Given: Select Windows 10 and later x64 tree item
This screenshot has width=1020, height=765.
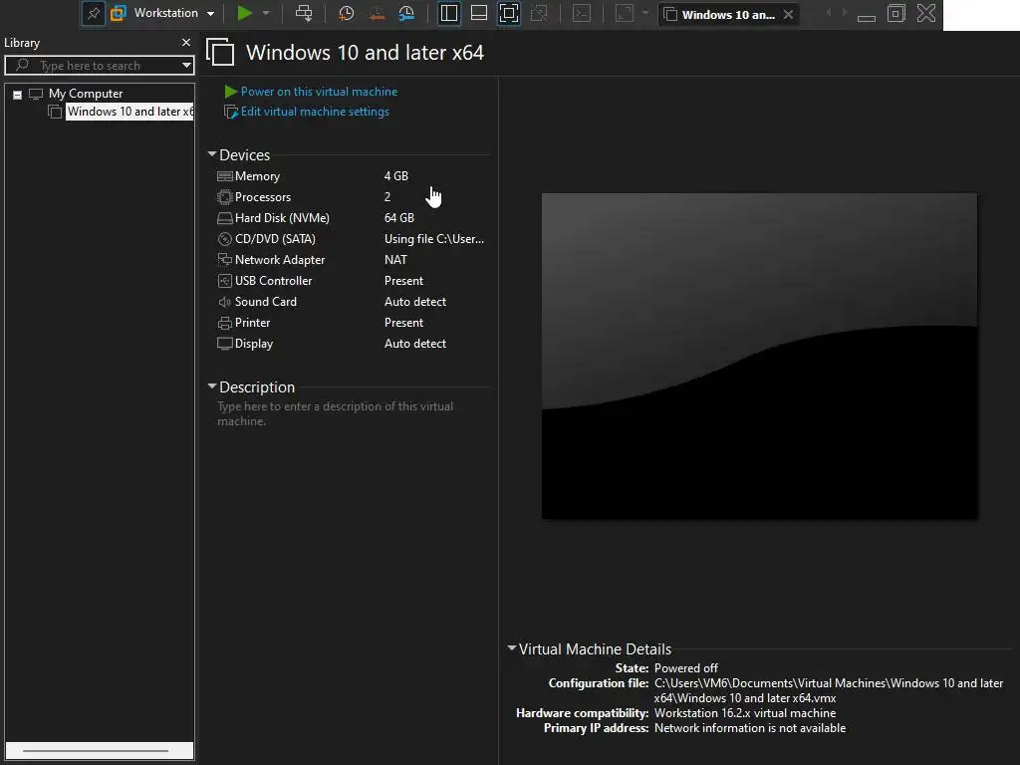Looking at the screenshot, I should tap(129, 112).
